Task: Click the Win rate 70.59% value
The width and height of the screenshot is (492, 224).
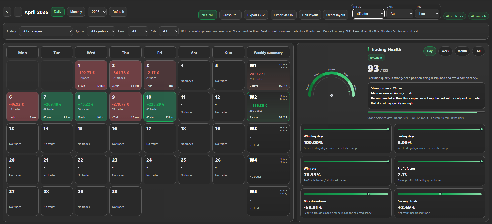Action: [x=312, y=175]
